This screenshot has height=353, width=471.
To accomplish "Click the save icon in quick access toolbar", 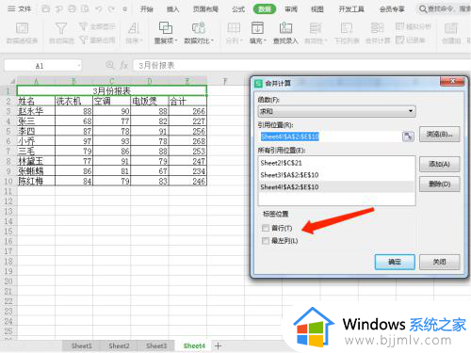I will pyautogui.click(x=46, y=9).
